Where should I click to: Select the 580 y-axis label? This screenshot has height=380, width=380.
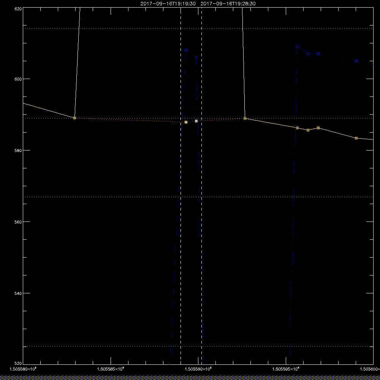[x=18, y=150]
